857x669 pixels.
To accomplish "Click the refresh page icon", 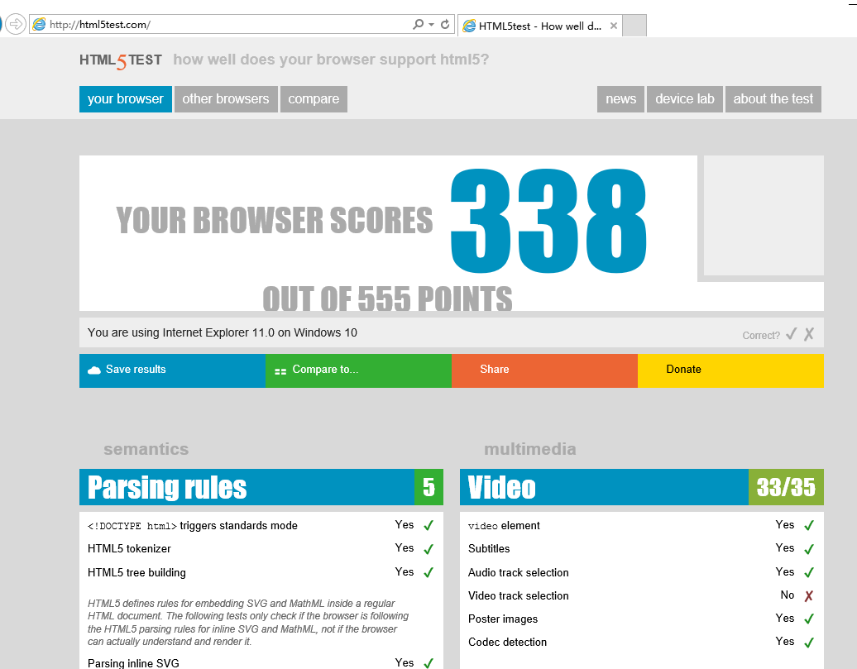I will (x=445, y=24).
